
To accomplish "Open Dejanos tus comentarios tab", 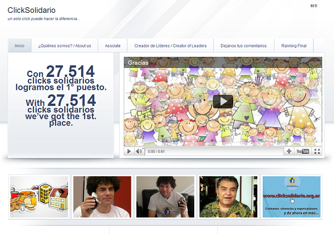I will tap(244, 46).
